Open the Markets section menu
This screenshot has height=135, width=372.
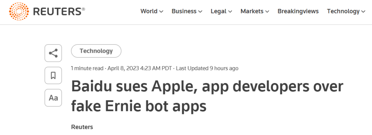[252, 11]
